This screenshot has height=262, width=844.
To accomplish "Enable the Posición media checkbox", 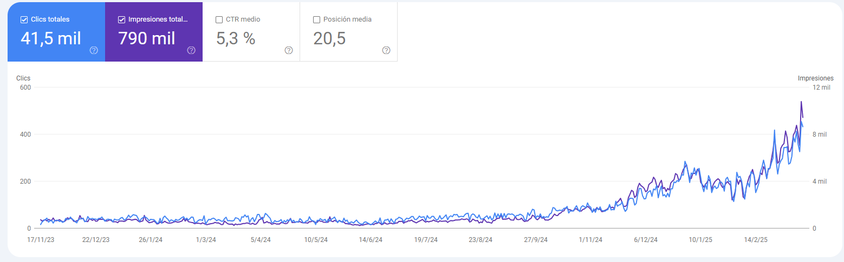I will [x=316, y=19].
